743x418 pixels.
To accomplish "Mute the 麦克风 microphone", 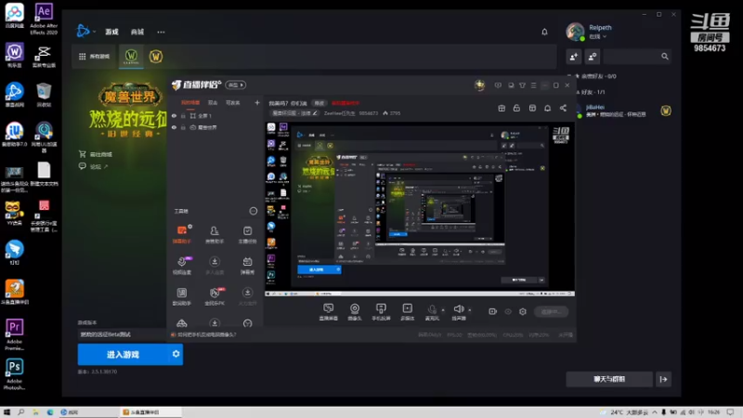I will click(432, 311).
